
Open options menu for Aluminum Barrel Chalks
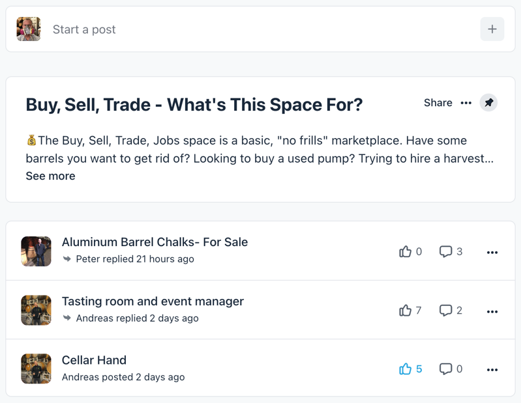pos(492,253)
